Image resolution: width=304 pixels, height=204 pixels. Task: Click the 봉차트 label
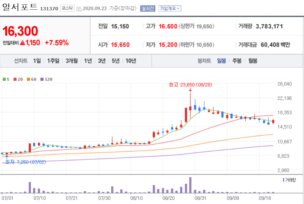(x=204, y=61)
